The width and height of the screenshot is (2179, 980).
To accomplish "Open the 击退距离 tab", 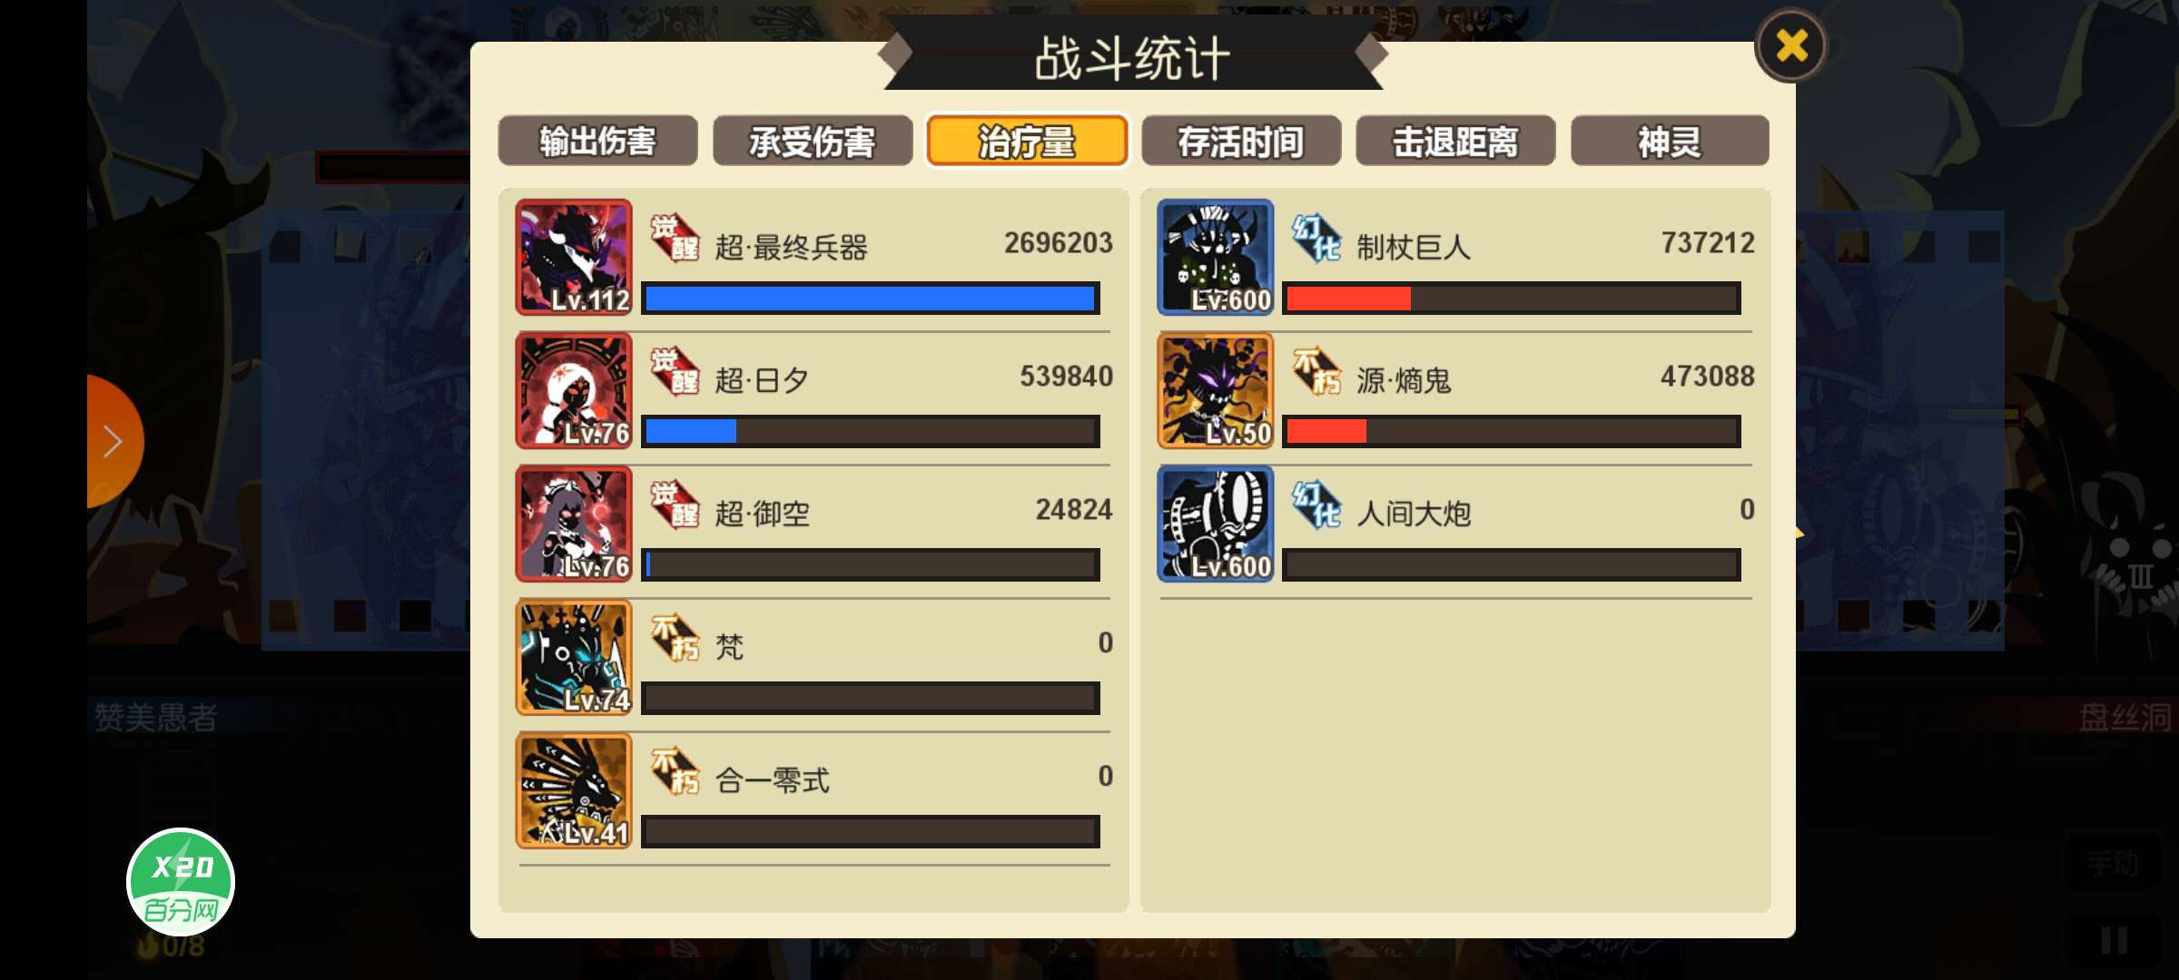I will (x=1455, y=141).
